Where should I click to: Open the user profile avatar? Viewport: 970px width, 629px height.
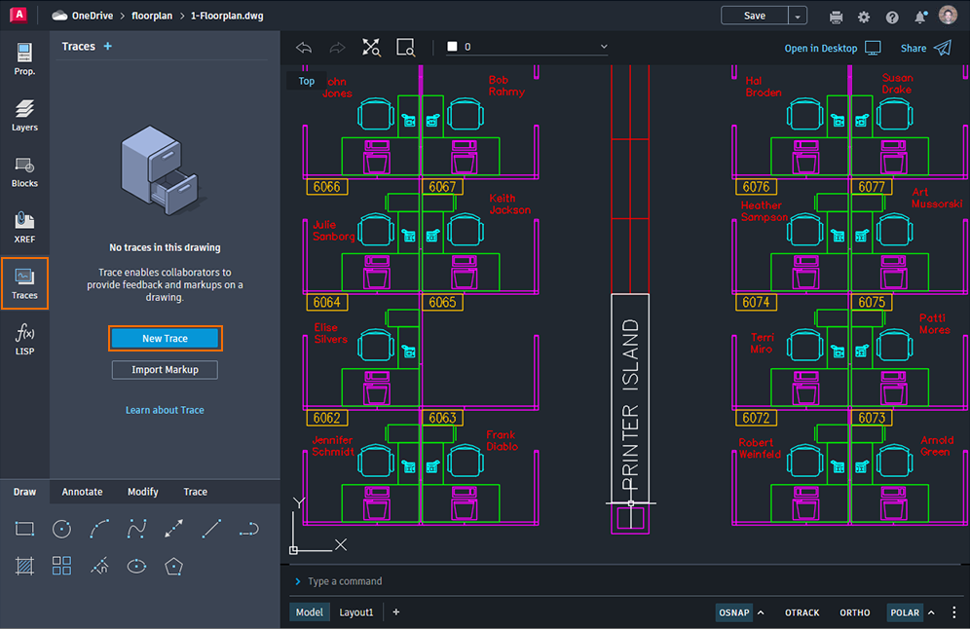[x=948, y=15]
